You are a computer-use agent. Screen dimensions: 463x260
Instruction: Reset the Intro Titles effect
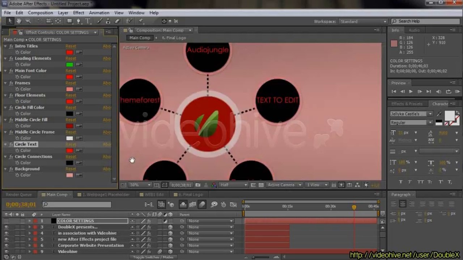coord(71,46)
